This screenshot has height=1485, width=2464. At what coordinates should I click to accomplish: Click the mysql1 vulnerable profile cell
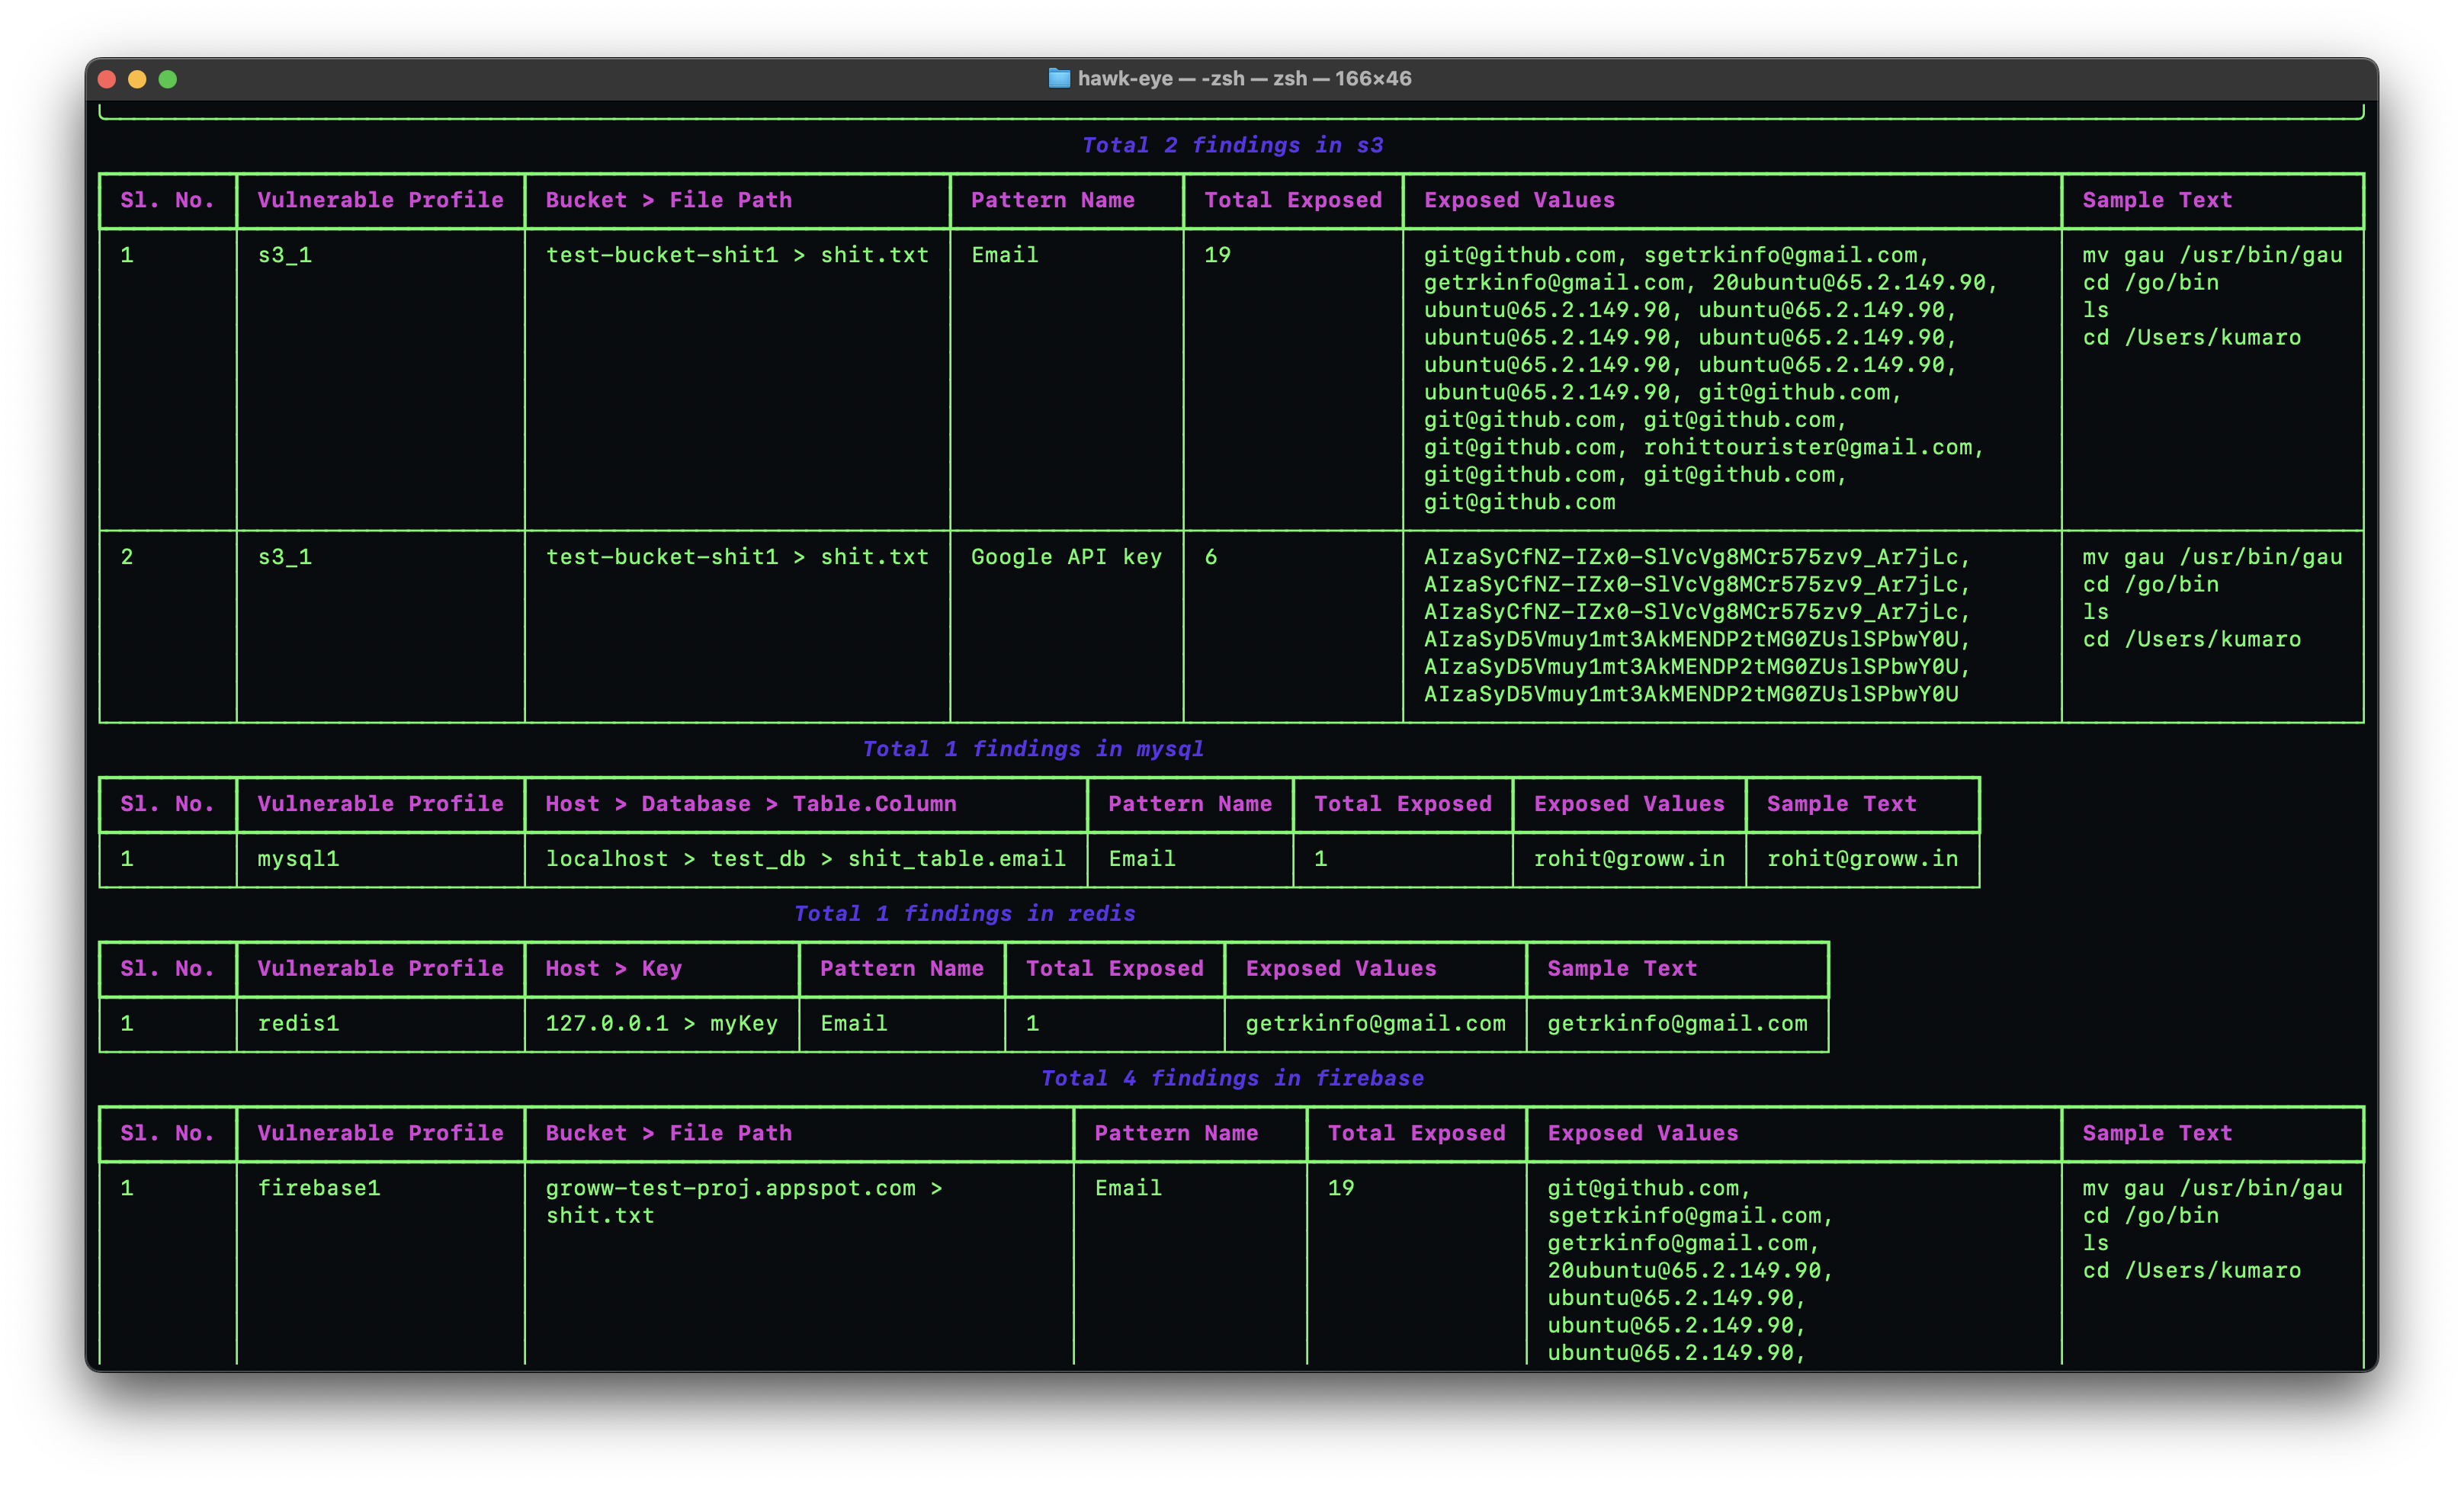pyautogui.click(x=298, y=859)
